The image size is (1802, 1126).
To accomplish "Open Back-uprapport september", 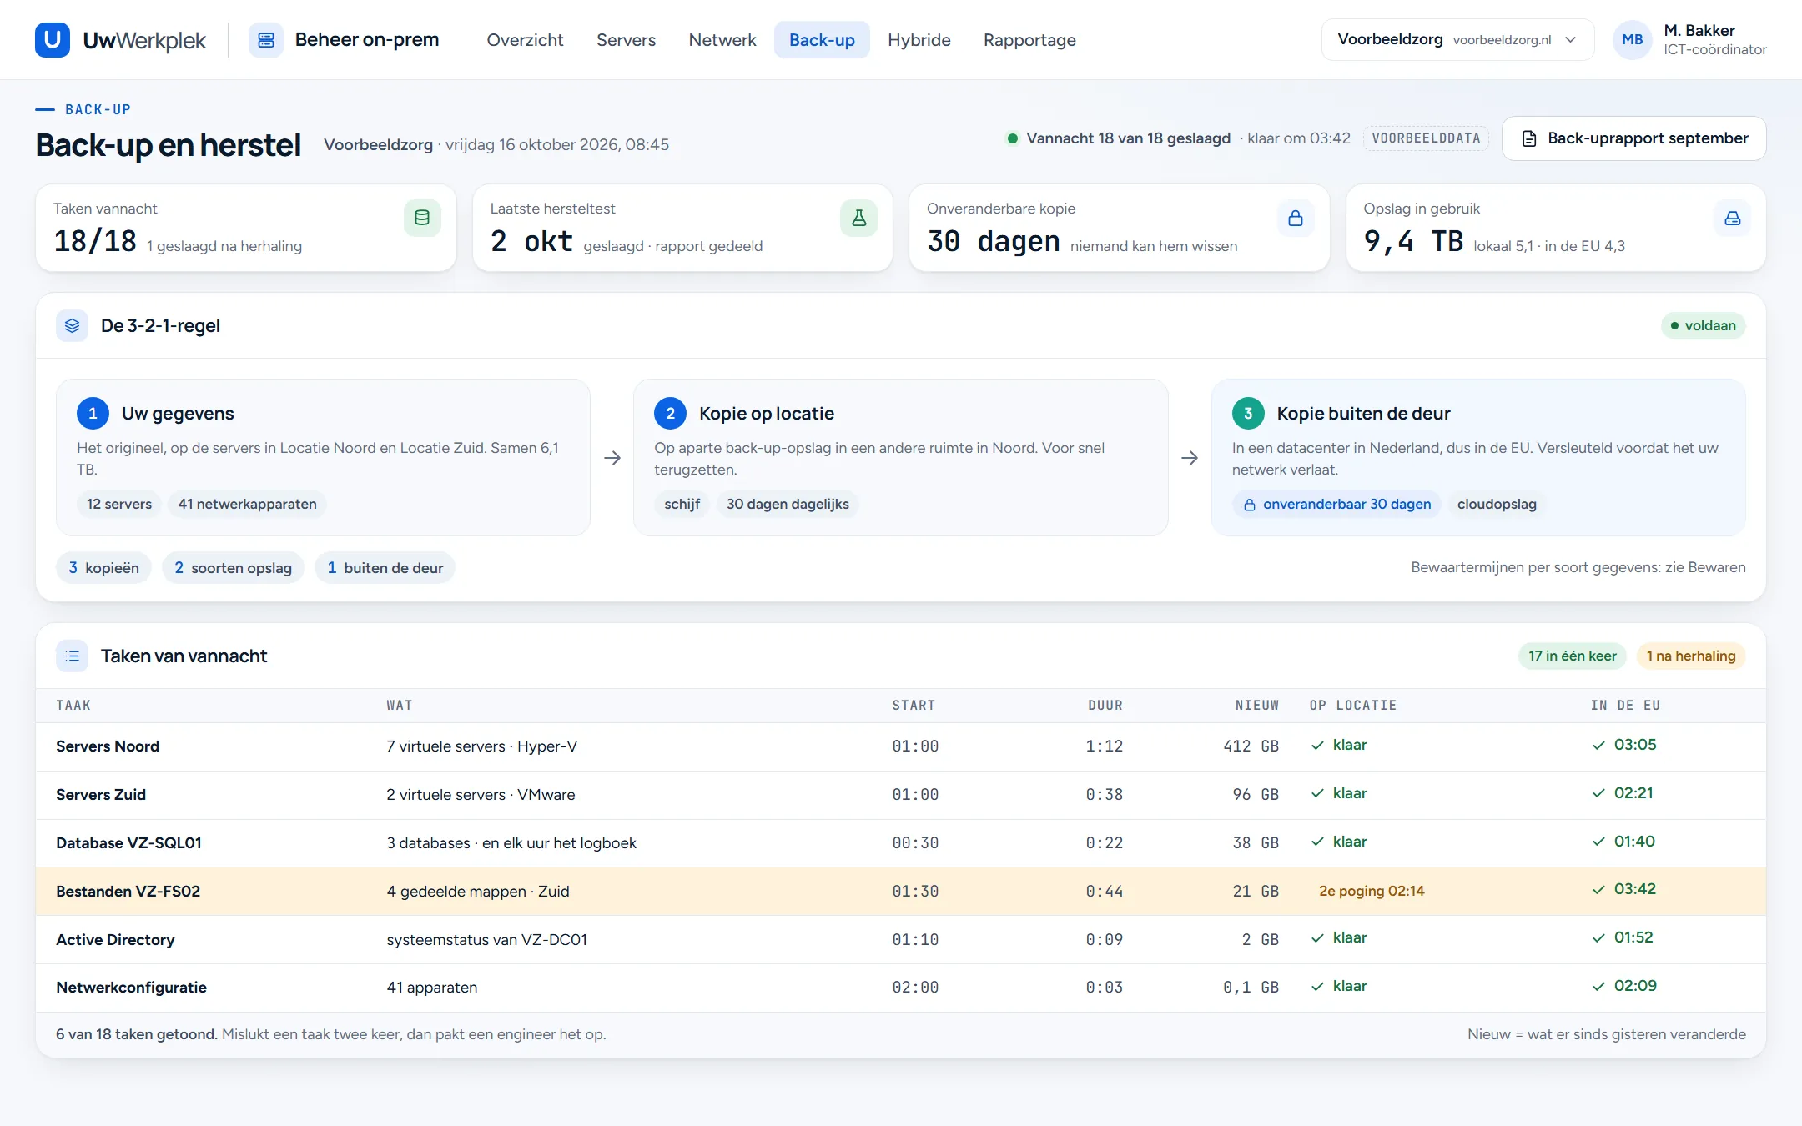I will coord(1634,138).
